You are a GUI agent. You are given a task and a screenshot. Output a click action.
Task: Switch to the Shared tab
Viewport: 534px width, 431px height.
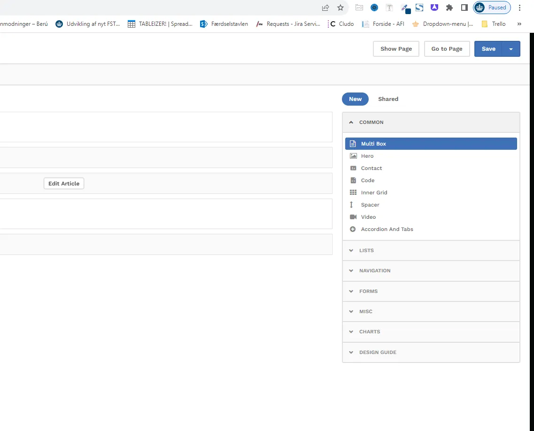(388, 99)
